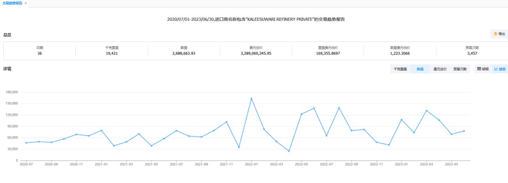The height and width of the screenshot is (183, 508).
Task: Click the 2021-07 x-axis label
Action: 176,164
